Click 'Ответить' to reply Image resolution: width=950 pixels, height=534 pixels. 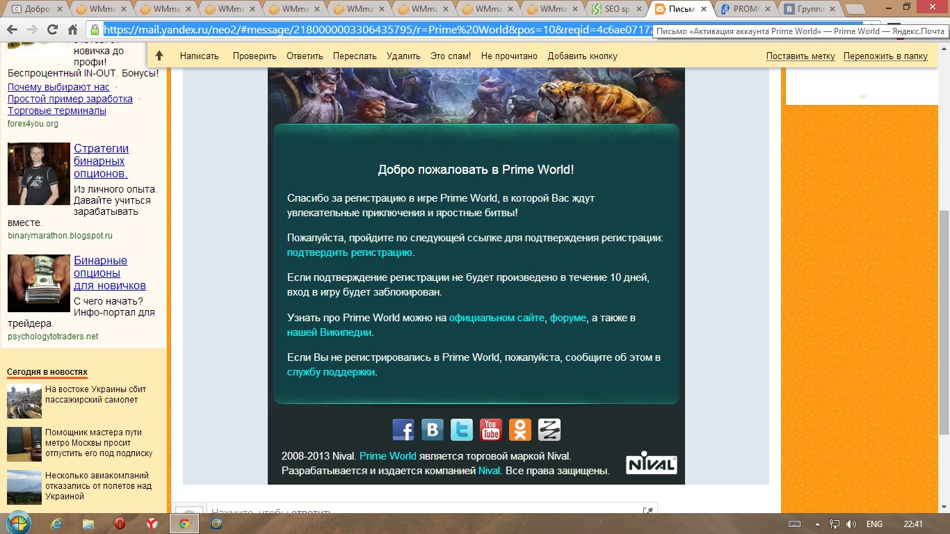305,56
